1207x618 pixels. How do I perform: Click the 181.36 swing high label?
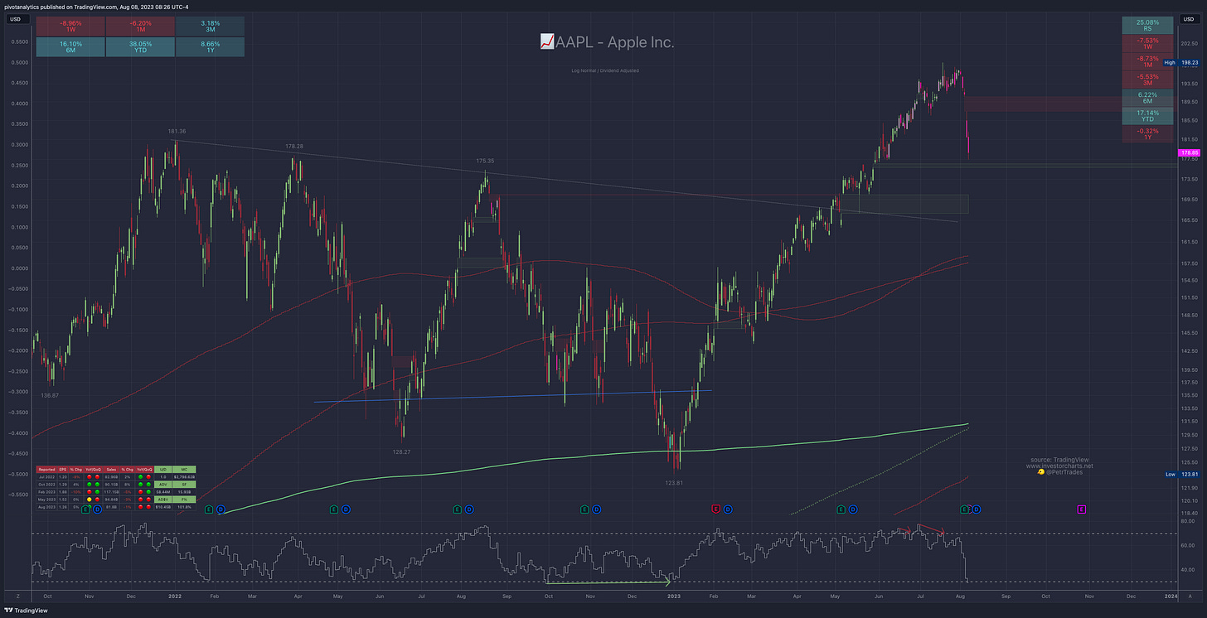(x=177, y=132)
